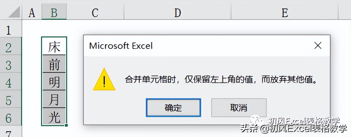Viewport: 351px width, 137px height.
Task: Click the yellow warning icon
Action: click(104, 79)
